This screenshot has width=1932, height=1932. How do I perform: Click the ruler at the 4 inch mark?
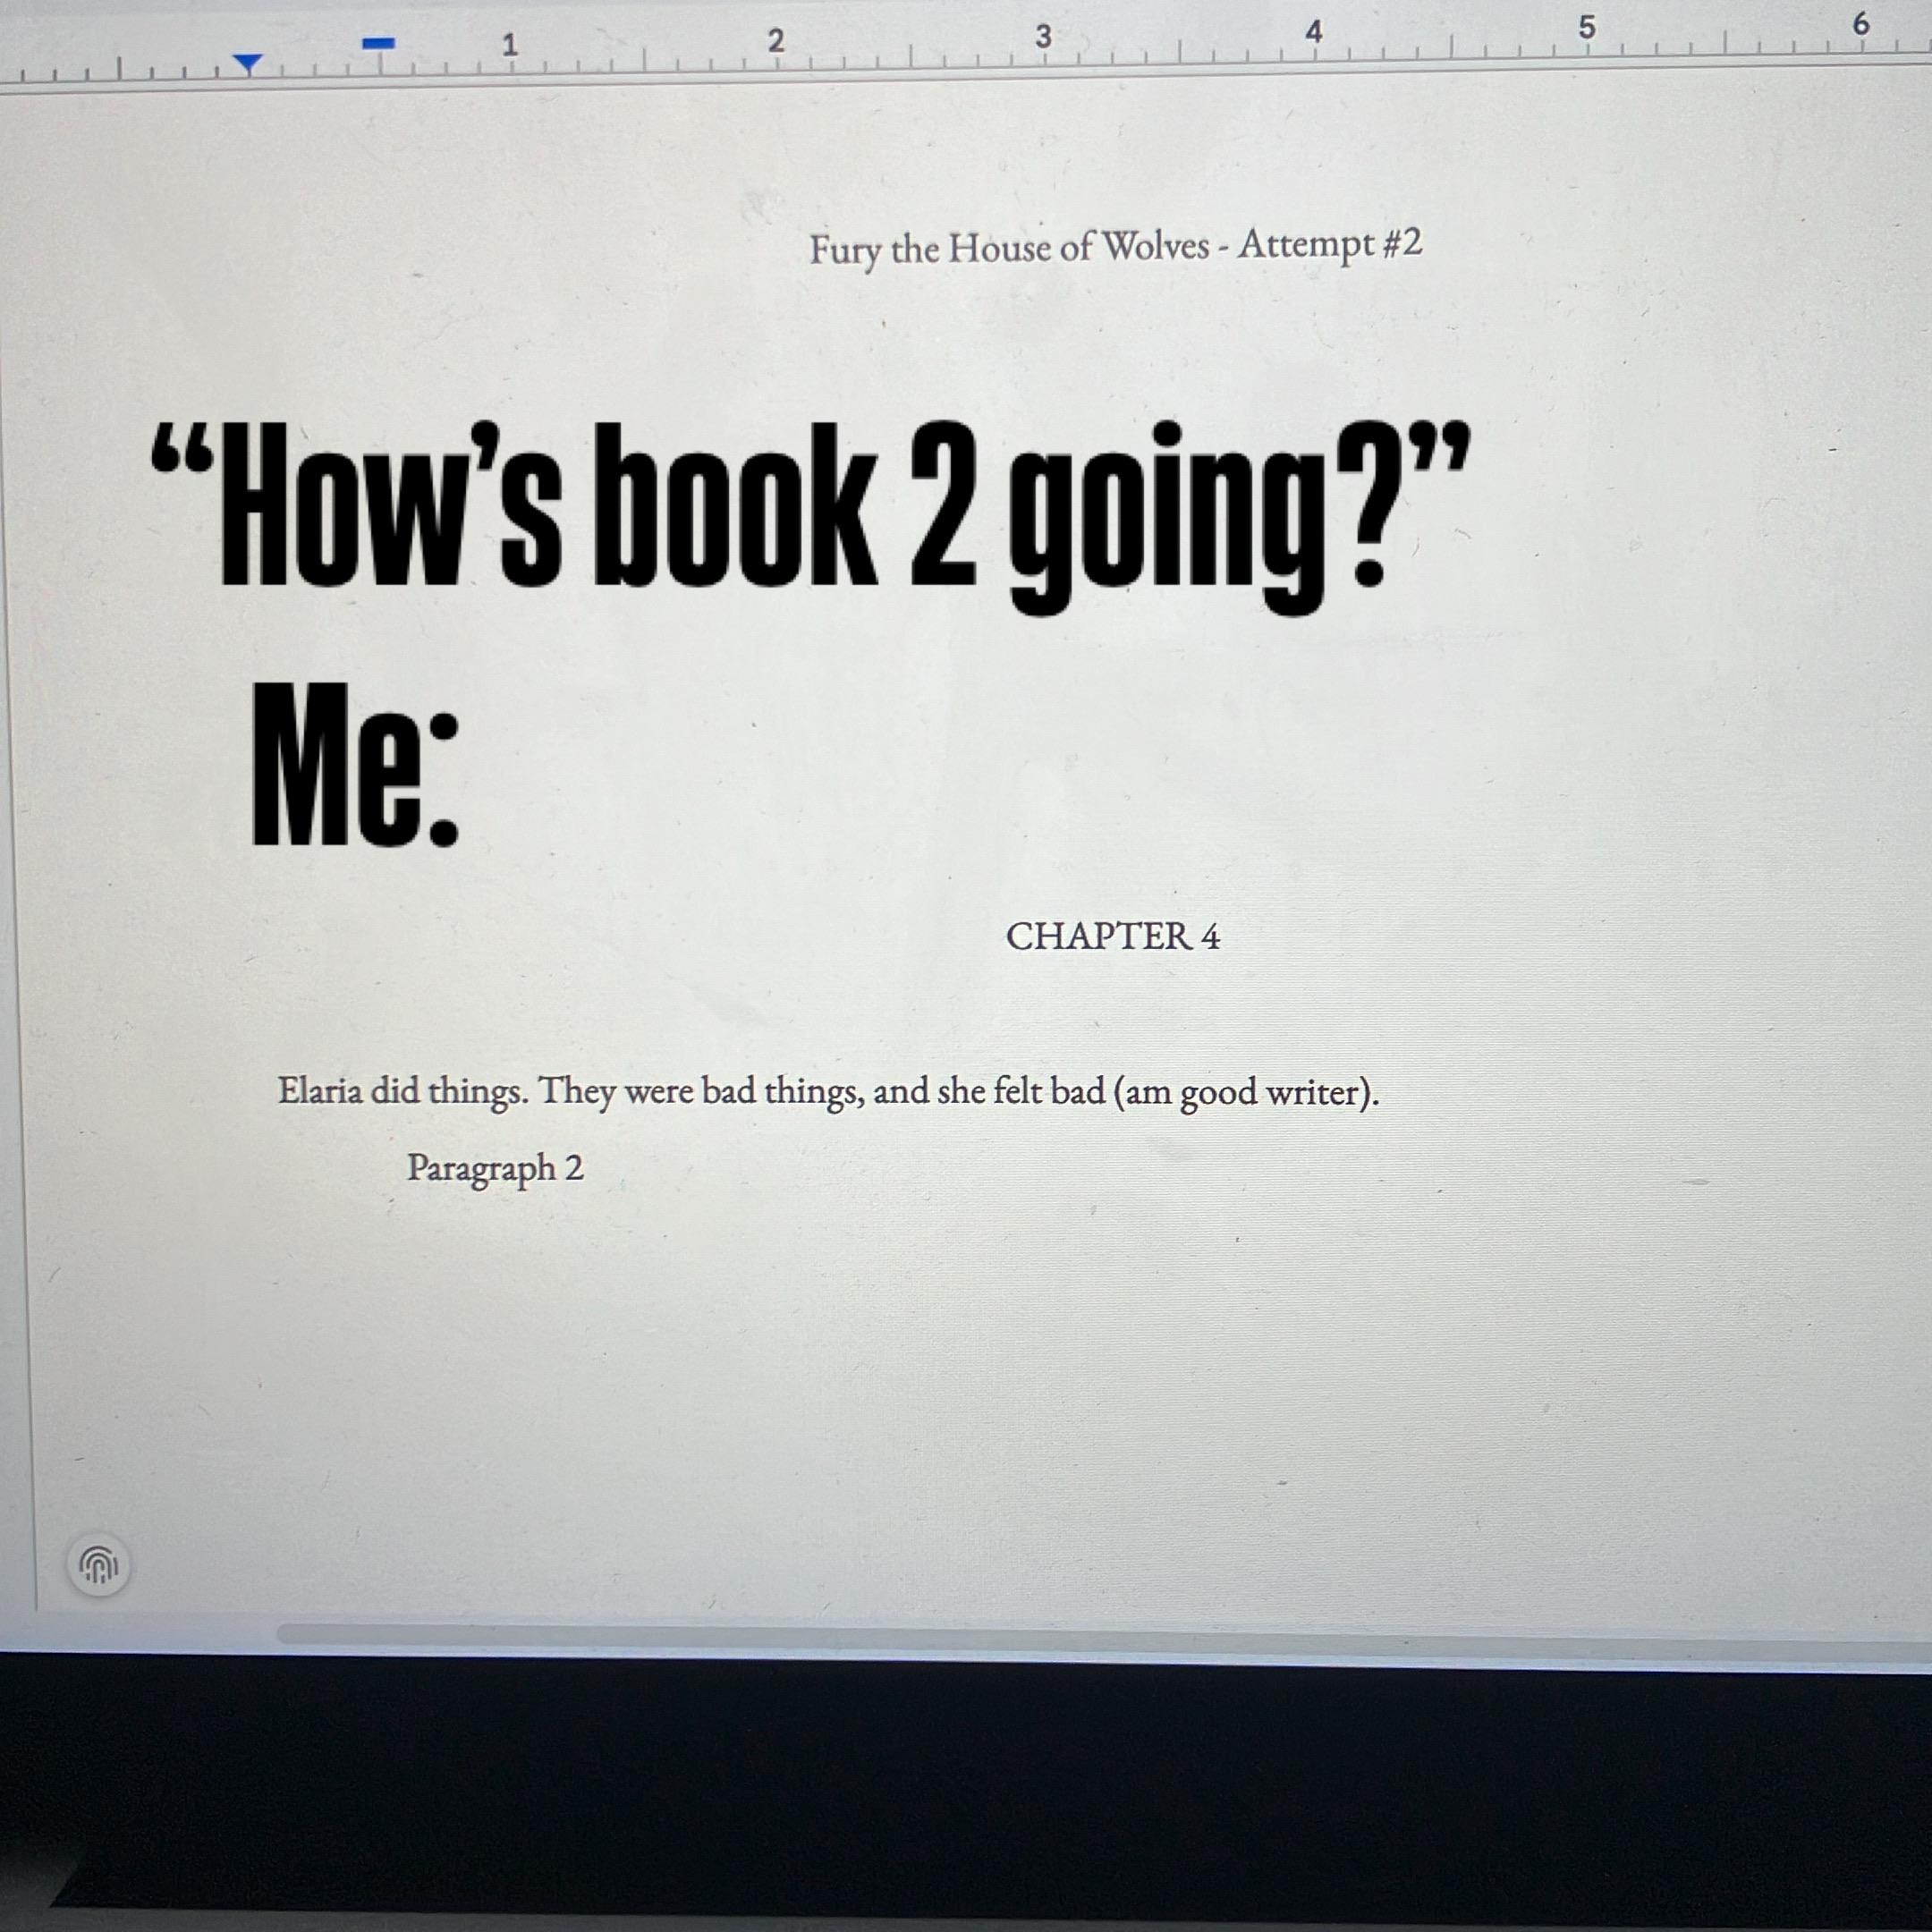pos(1314,32)
